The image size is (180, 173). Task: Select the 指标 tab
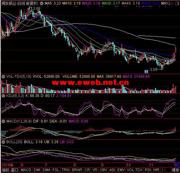[5, 170]
